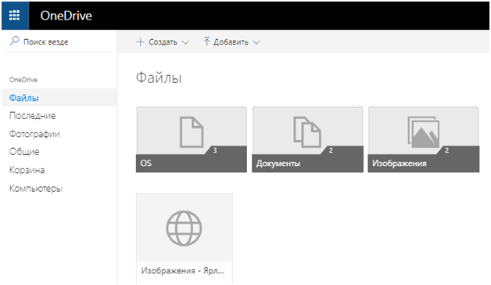491x285 pixels.
Task: Expand the Добавить dropdown chevron
Action: coord(256,42)
